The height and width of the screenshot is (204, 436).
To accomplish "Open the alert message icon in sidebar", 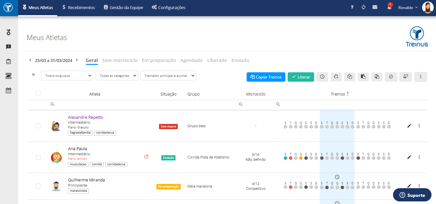I will coord(9,47).
